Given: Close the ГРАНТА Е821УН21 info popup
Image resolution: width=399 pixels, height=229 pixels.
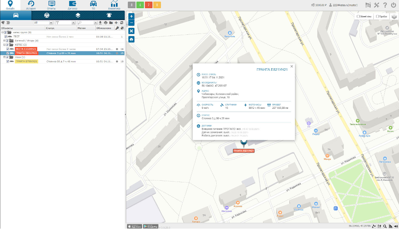Looking at the screenshot, I should 292,66.
